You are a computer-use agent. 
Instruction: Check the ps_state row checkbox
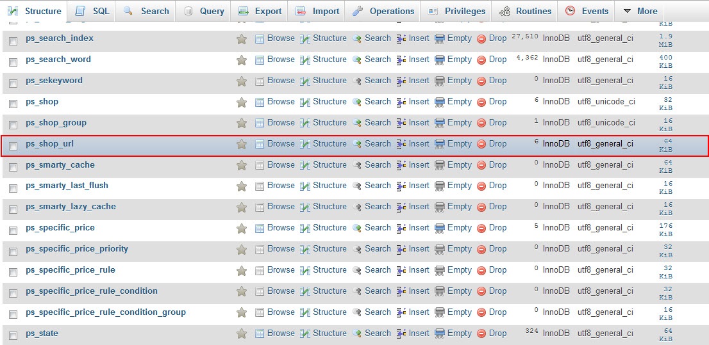pyautogui.click(x=13, y=336)
